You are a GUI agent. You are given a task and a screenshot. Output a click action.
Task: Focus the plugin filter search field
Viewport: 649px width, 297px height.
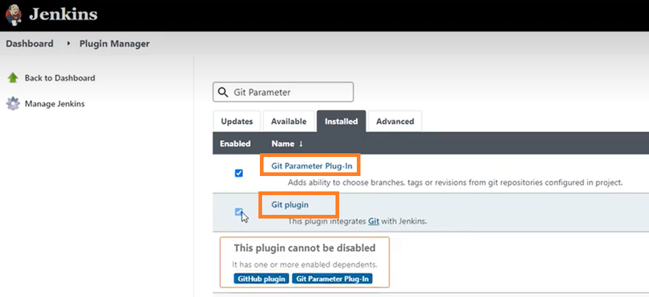[283, 92]
